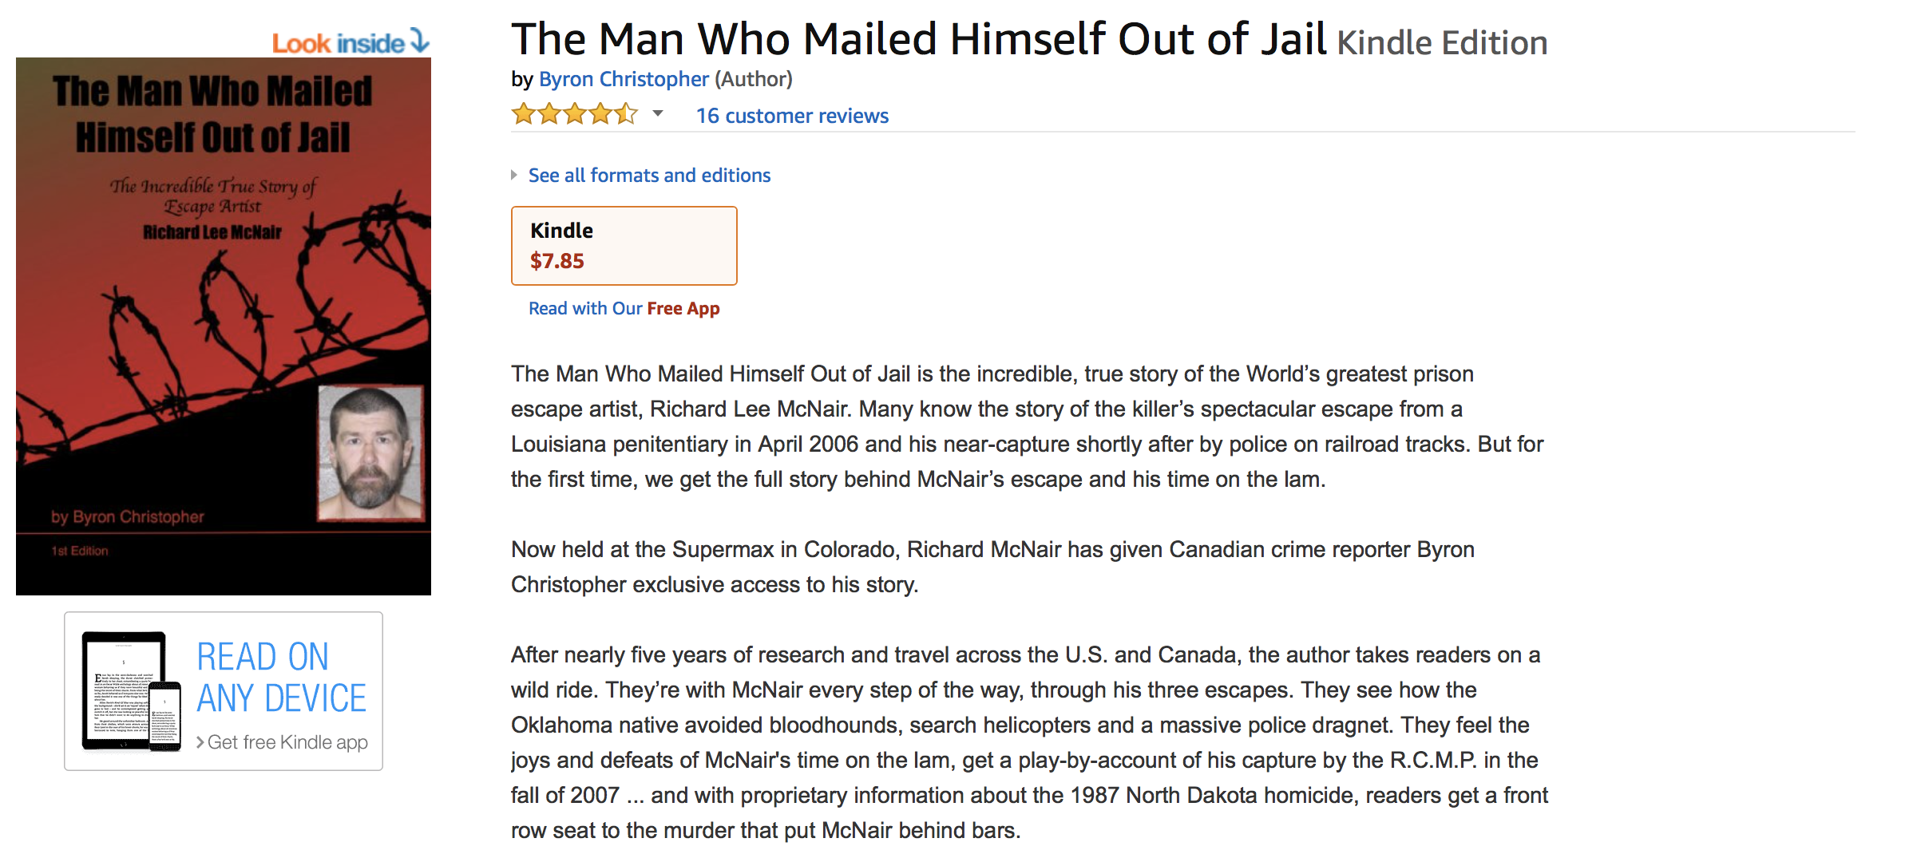Click the phone device icon in the banner
Viewport: 1913px width, 854px height.
[165, 716]
